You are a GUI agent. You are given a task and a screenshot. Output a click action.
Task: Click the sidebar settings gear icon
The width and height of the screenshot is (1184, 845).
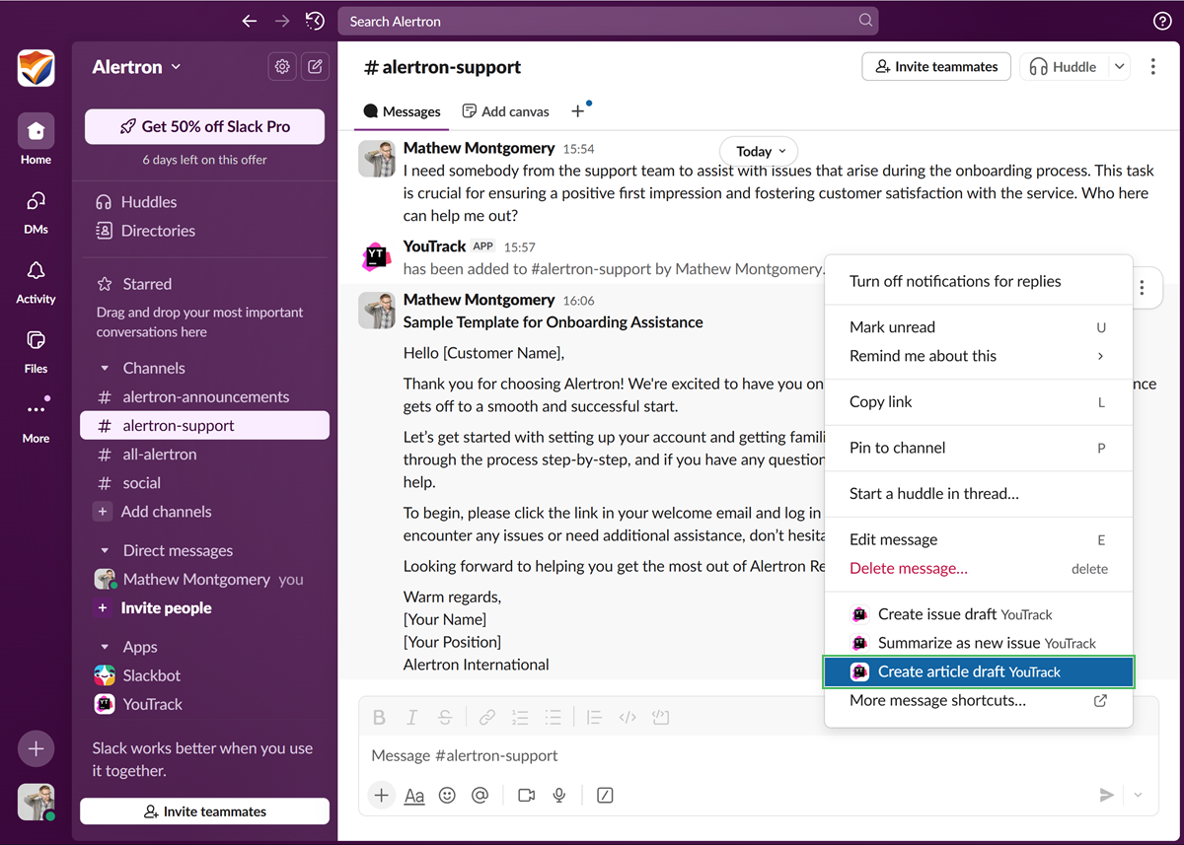click(x=282, y=66)
